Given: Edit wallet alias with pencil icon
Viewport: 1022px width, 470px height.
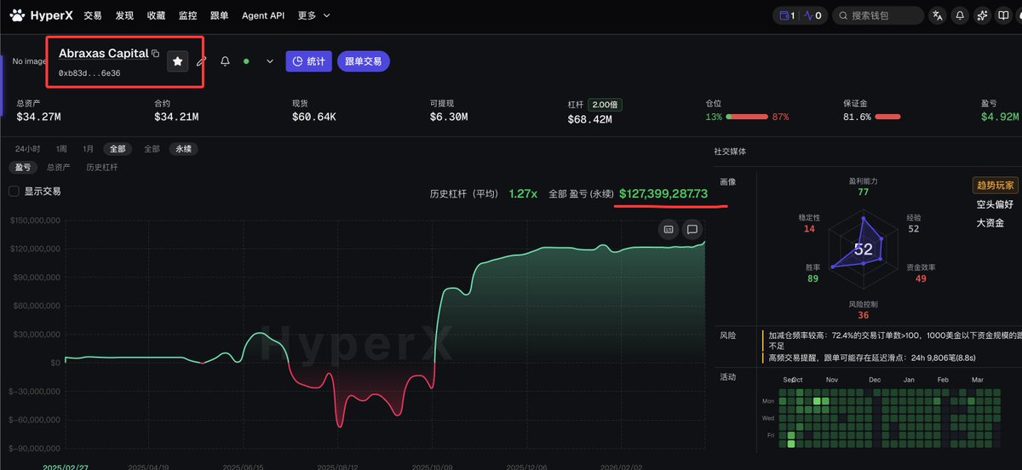Looking at the screenshot, I should pyautogui.click(x=201, y=61).
